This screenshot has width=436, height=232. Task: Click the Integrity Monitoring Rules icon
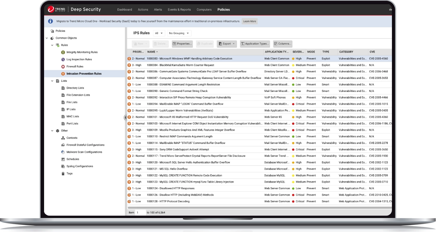pyautogui.click(x=63, y=52)
